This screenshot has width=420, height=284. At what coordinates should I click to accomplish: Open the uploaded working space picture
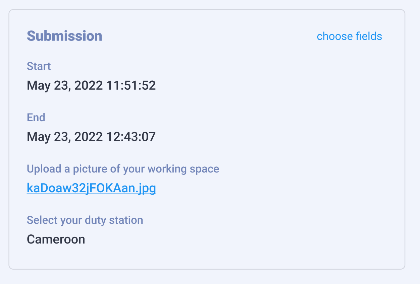click(x=91, y=188)
